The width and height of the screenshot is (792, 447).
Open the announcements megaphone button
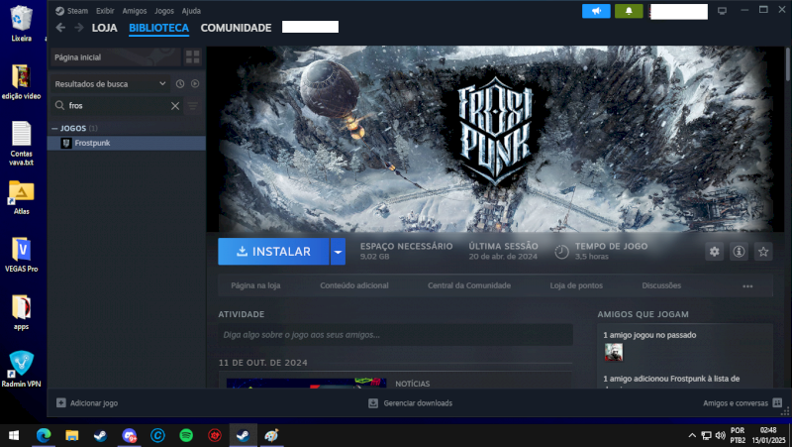point(596,11)
